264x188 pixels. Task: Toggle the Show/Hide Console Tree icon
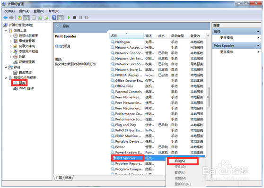click(26, 17)
